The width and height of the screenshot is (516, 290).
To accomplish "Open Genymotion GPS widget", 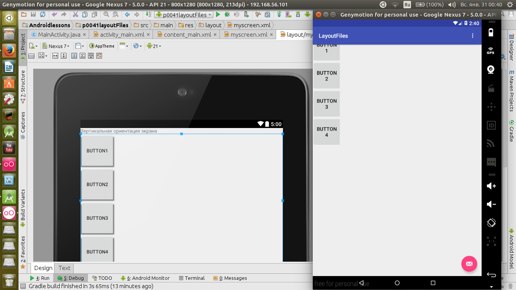I will (x=491, y=51).
